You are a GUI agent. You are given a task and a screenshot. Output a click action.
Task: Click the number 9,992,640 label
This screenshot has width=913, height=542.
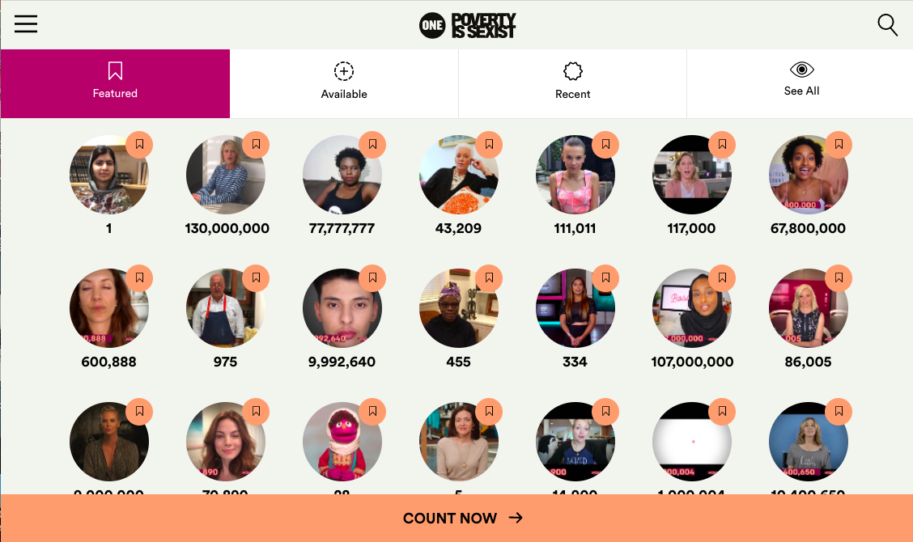[x=342, y=362]
